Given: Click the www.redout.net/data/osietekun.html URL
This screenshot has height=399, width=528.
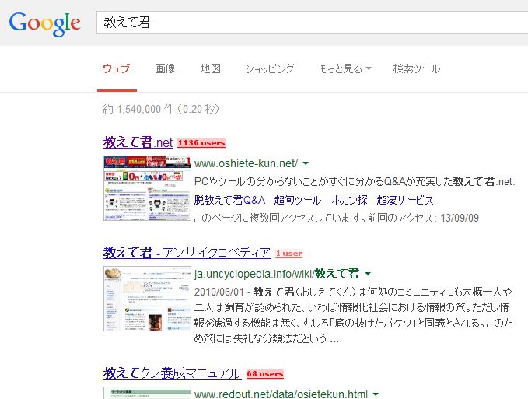Looking at the screenshot, I should tap(281, 394).
